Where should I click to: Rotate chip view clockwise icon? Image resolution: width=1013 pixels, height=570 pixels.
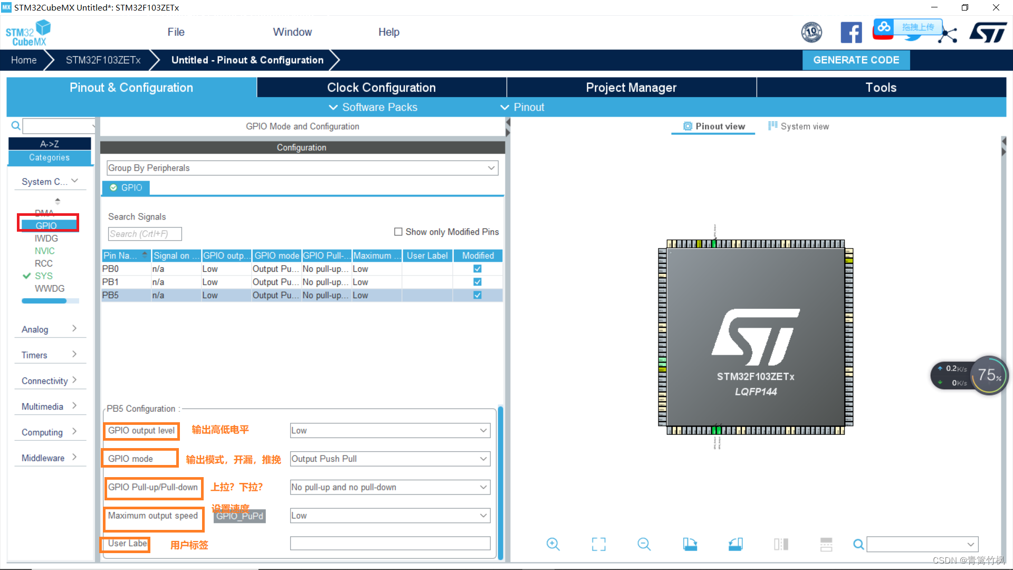coord(690,544)
